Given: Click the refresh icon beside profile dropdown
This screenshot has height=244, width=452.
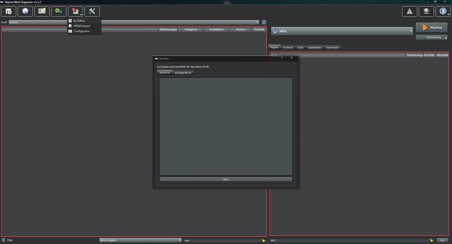Looking at the screenshot, I should tap(264, 22).
